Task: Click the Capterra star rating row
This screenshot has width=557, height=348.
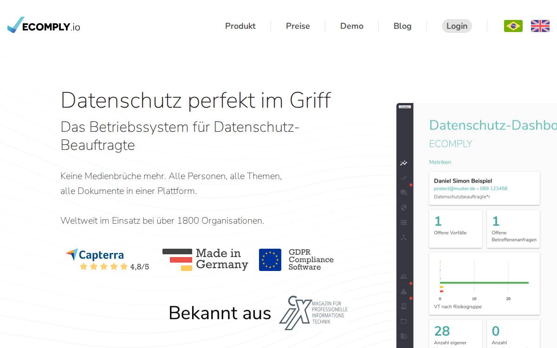Action: click(x=104, y=266)
